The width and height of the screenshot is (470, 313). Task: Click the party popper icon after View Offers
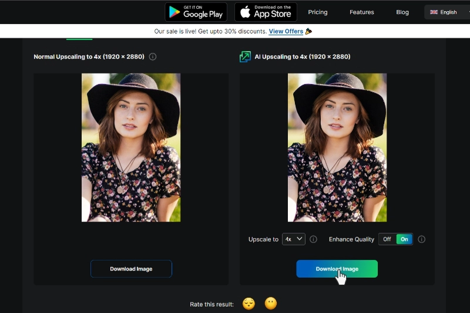(308, 31)
